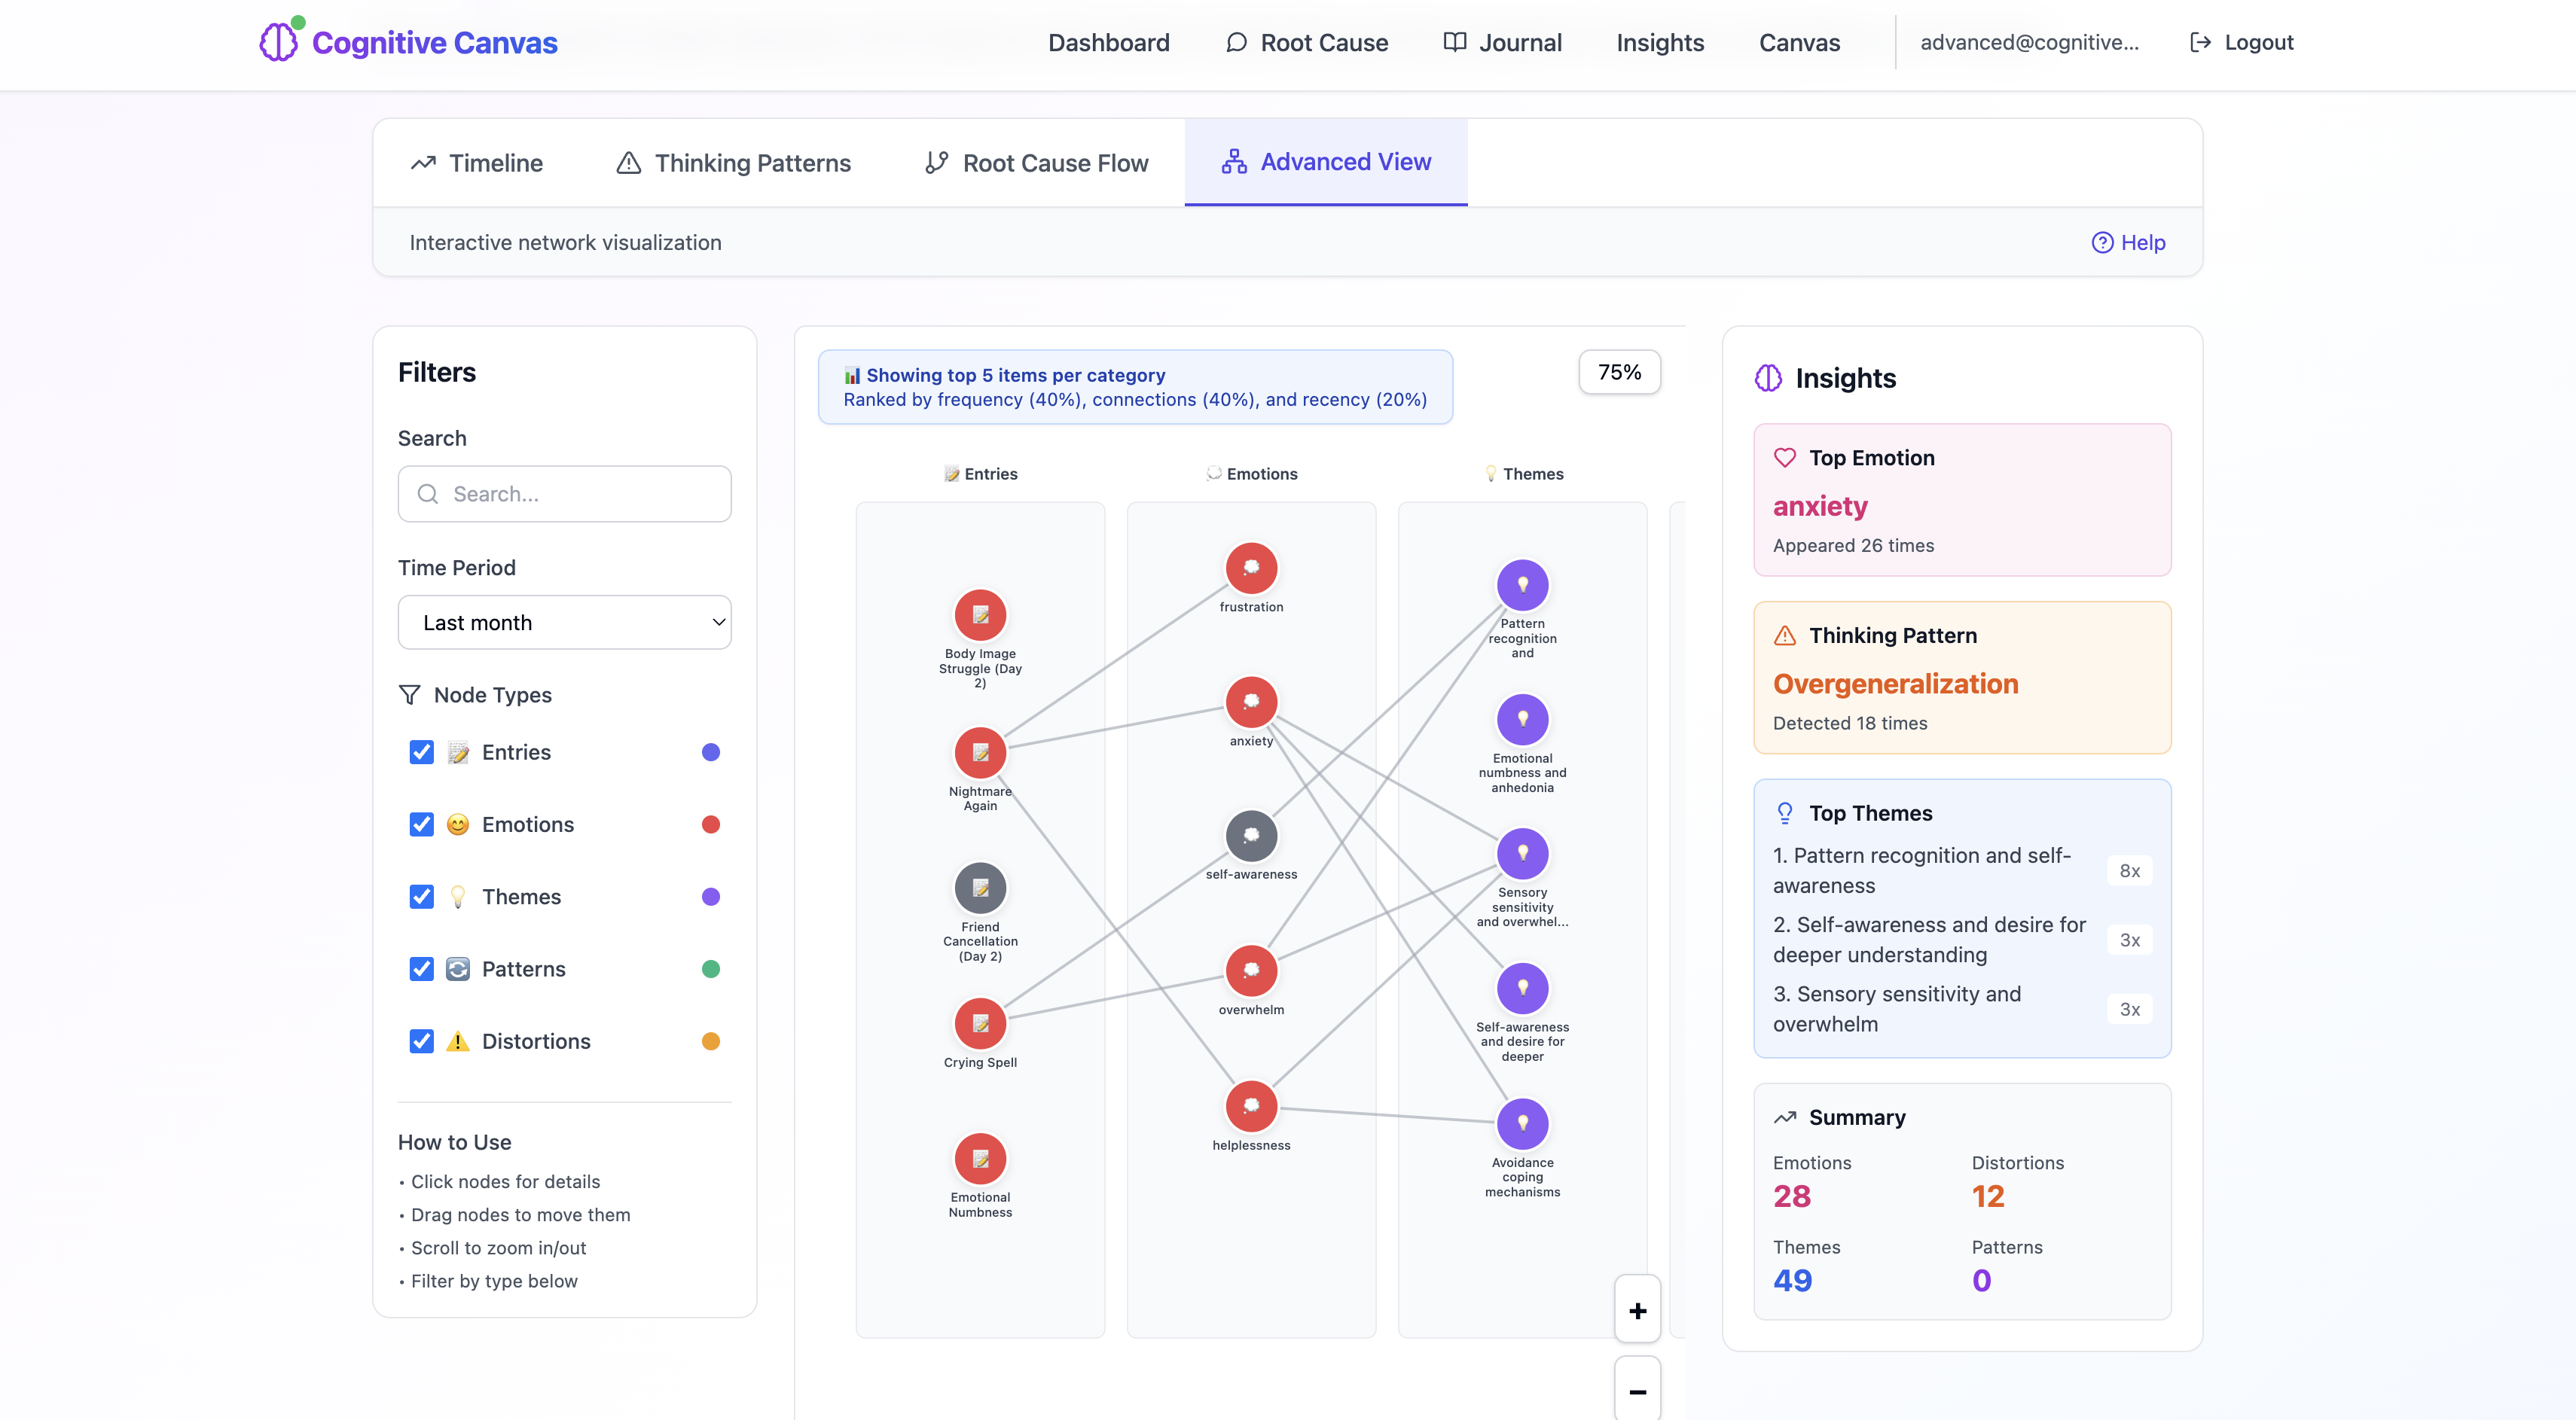The image size is (2576, 1420).
Task: Click the Friend Cancellation entry node
Action: pyautogui.click(x=980, y=888)
